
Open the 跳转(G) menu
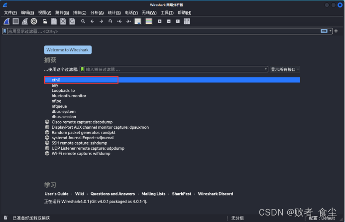[62, 13]
